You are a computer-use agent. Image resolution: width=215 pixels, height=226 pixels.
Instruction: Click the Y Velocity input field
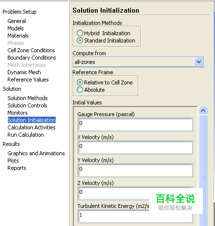(135, 170)
